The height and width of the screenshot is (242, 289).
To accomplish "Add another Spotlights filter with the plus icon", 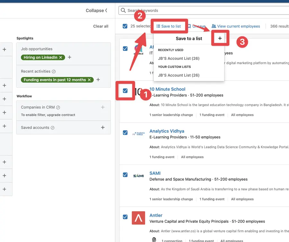I will click(x=69, y=57).
